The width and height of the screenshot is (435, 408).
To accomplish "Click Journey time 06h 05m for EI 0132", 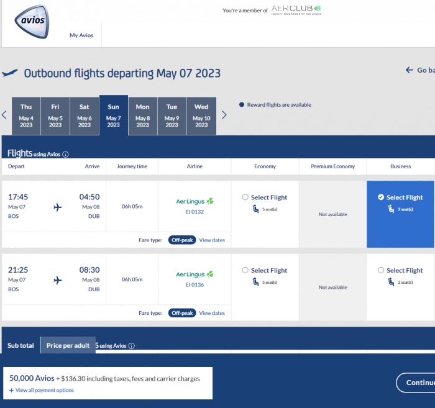I will (132, 207).
